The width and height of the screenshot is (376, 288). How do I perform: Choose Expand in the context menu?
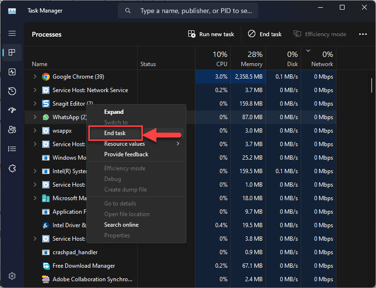136,112
